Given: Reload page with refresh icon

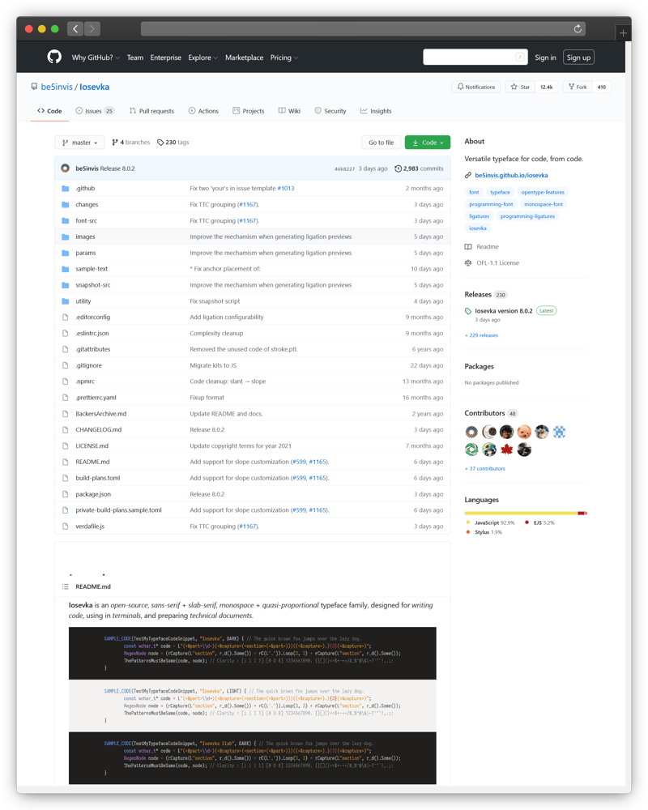Looking at the screenshot, I should [x=578, y=29].
